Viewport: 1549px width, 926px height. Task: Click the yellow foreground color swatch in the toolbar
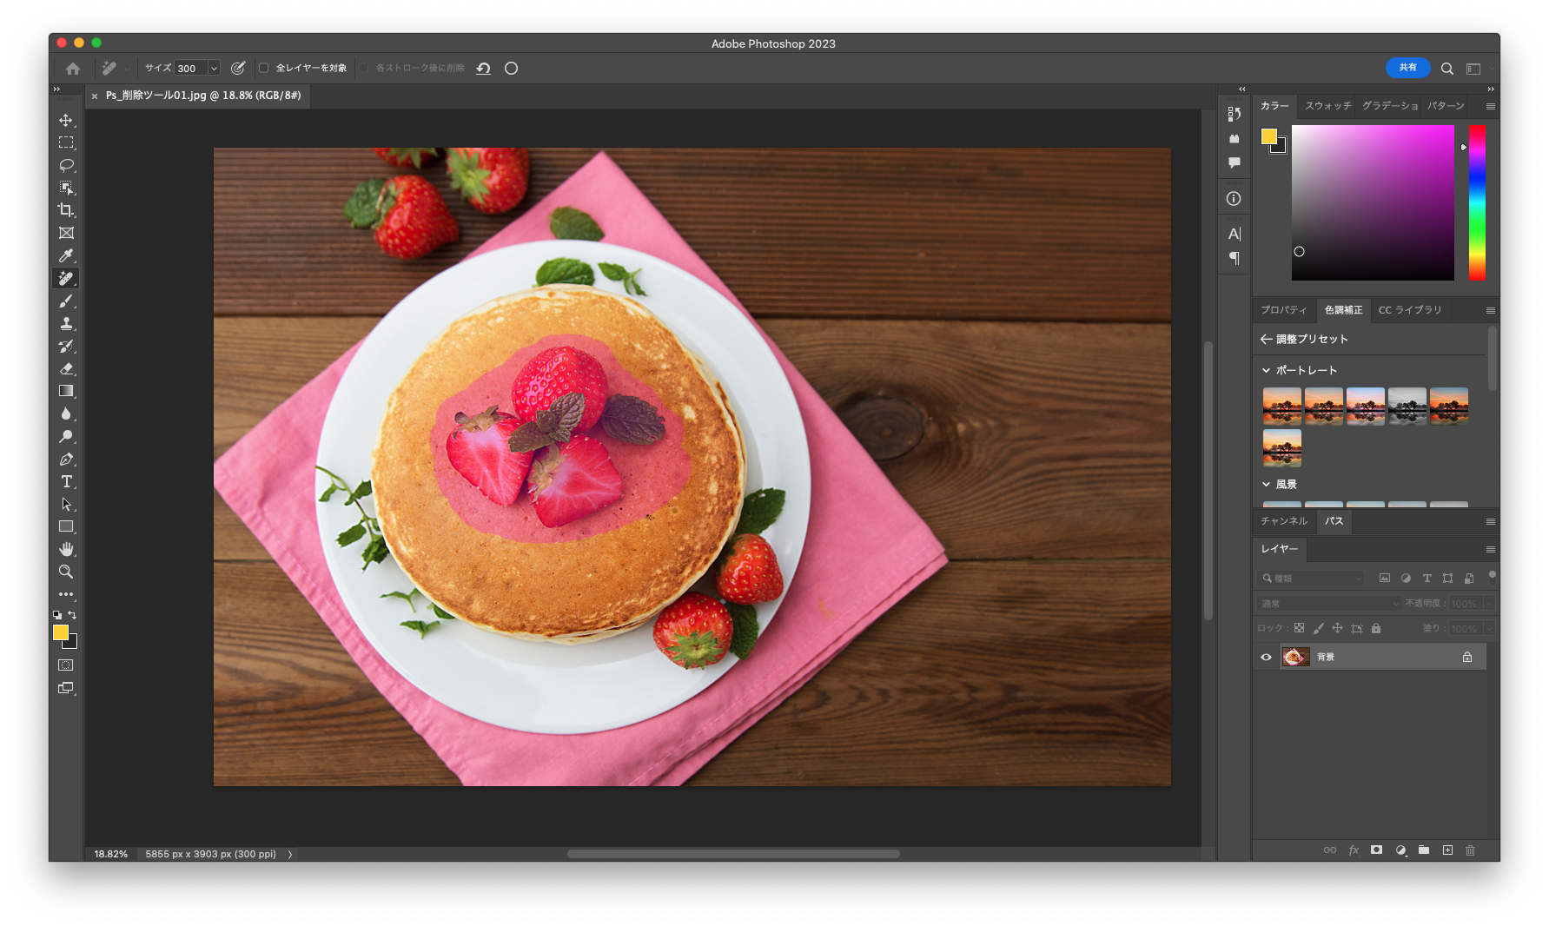(61, 632)
